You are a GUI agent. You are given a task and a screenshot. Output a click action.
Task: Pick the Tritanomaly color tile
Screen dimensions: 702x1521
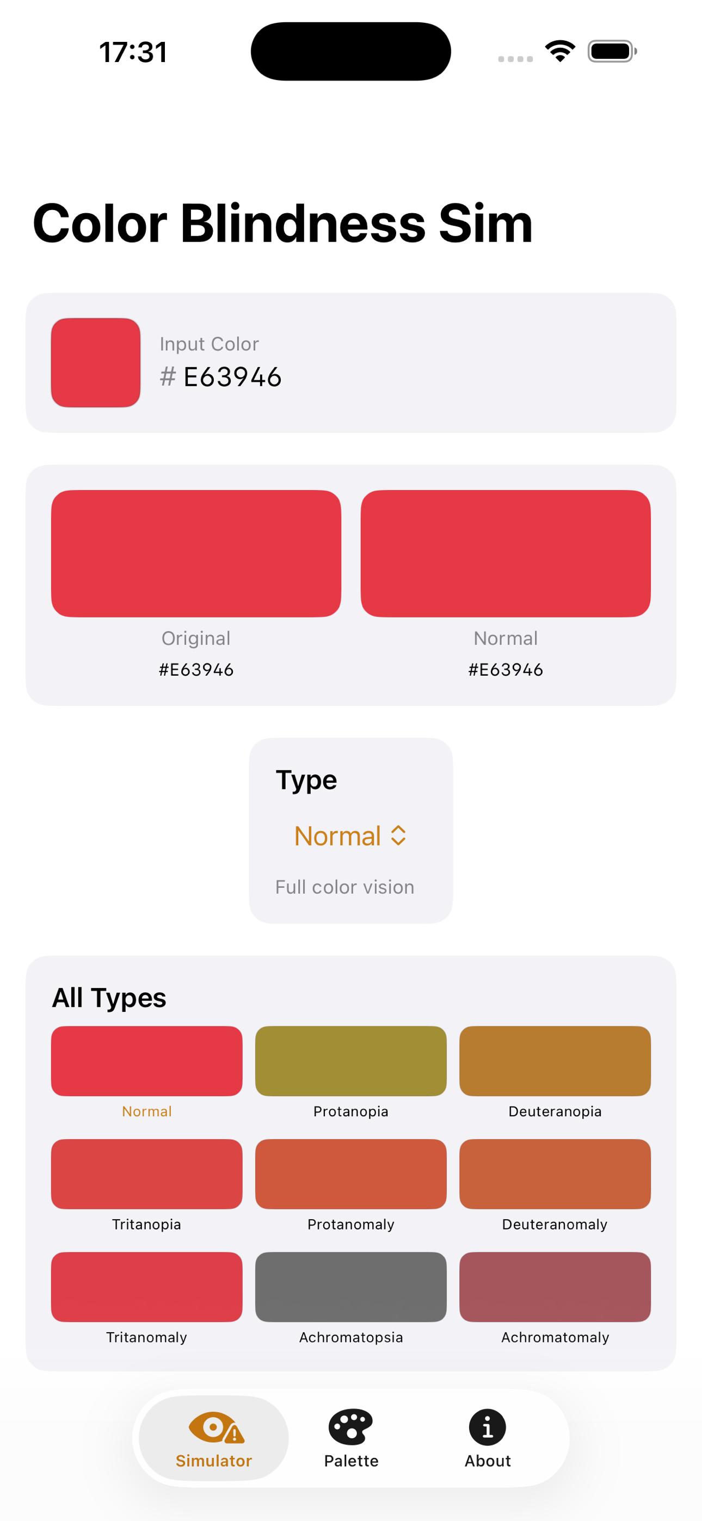(x=146, y=1287)
